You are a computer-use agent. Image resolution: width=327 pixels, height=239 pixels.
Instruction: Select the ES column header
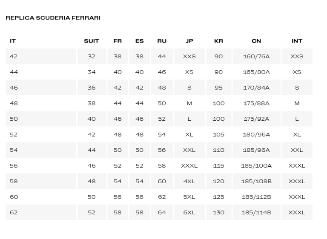[x=140, y=41]
